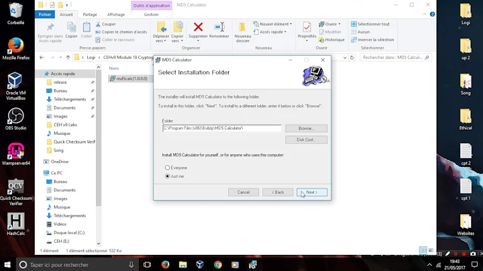Open the Logi desktop folder
The image size is (483, 271).
[466, 14]
